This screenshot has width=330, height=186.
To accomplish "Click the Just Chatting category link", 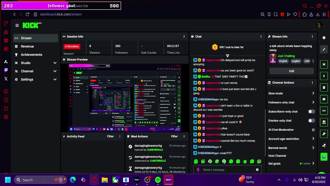I will point(286,56).
